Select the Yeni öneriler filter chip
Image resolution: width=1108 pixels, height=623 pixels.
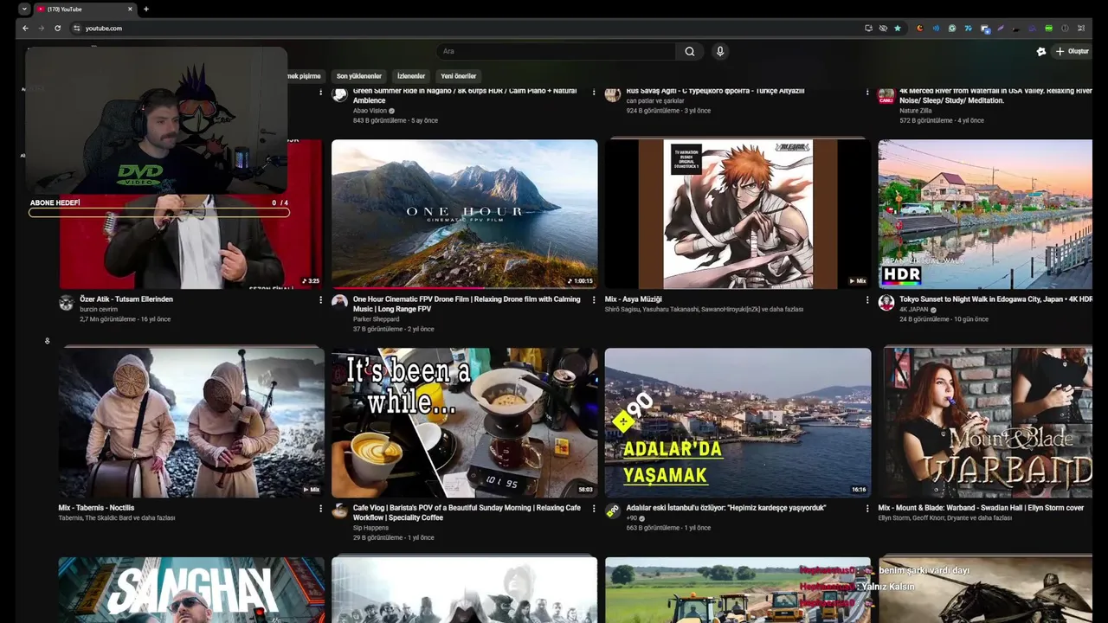[459, 76]
